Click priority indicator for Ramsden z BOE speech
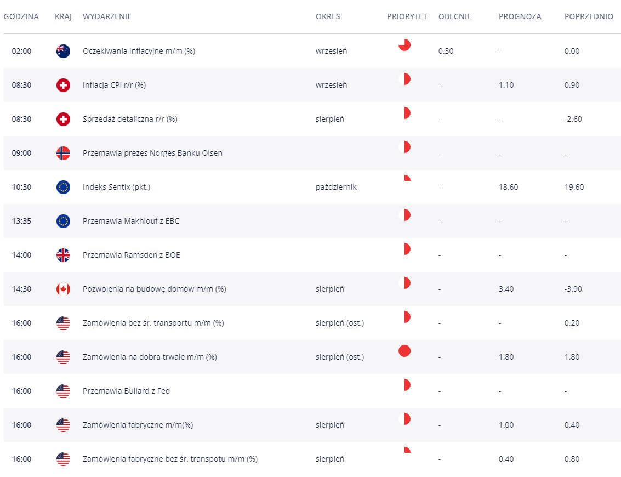Viewport: 621px width, 477px height. tap(404, 249)
